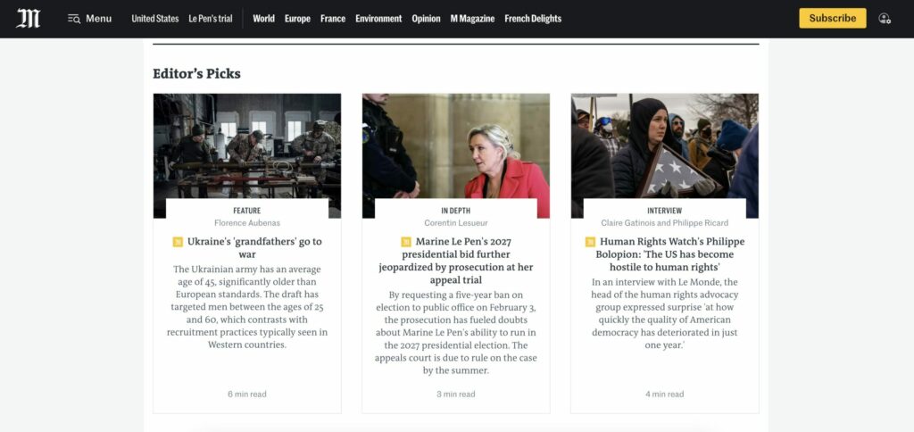Open M Magazine from the navigation

[x=472, y=19]
